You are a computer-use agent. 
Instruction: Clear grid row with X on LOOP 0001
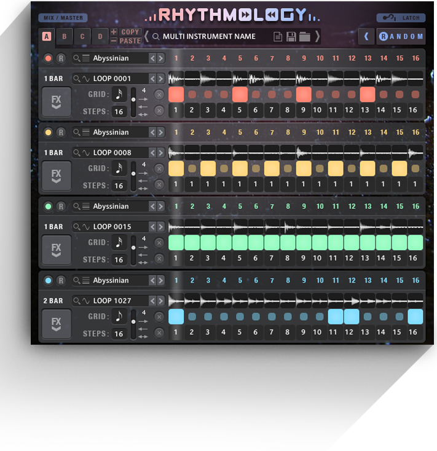coord(159,95)
